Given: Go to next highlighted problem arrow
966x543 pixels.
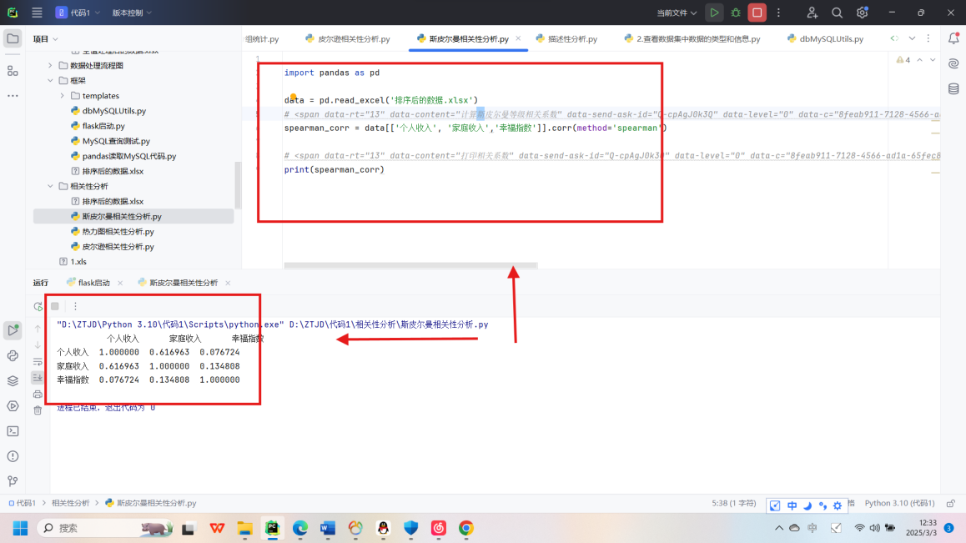Looking at the screenshot, I should tap(933, 60).
